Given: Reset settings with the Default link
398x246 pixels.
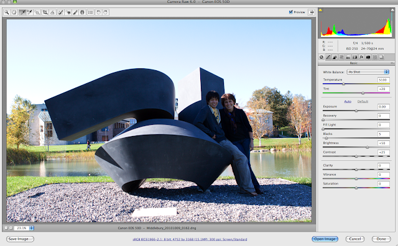Looking at the screenshot, I should 363,101.
